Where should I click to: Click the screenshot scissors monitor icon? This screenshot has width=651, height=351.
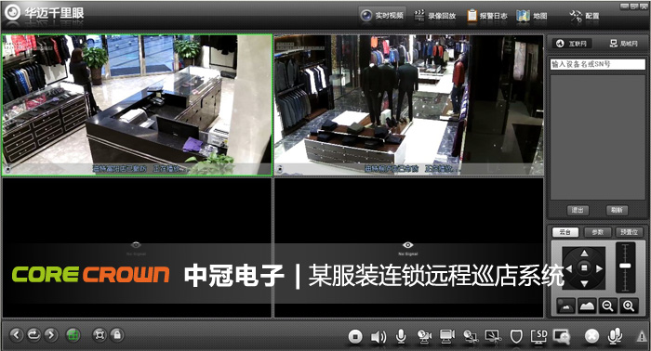pyautogui.click(x=493, y=336)
